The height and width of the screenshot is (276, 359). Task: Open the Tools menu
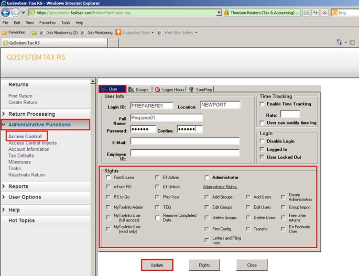pyautogui.click(x=66, y=23)
